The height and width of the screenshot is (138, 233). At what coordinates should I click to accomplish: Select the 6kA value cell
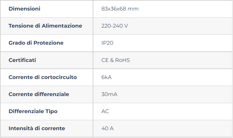[x=163, y=77]
